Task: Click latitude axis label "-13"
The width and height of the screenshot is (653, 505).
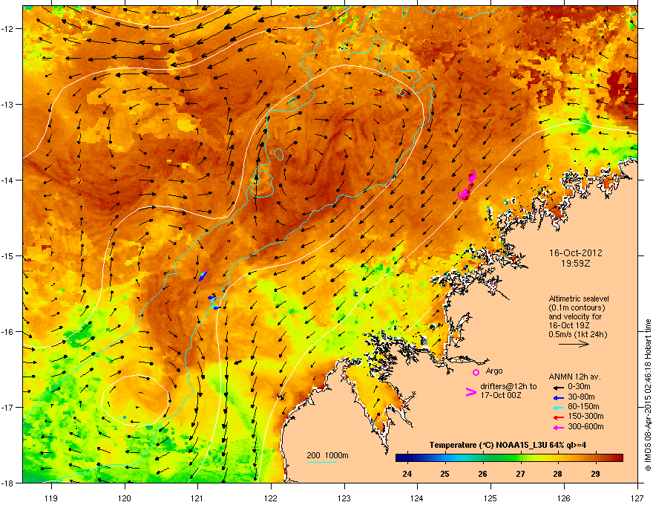Action: tap(7, 104)
